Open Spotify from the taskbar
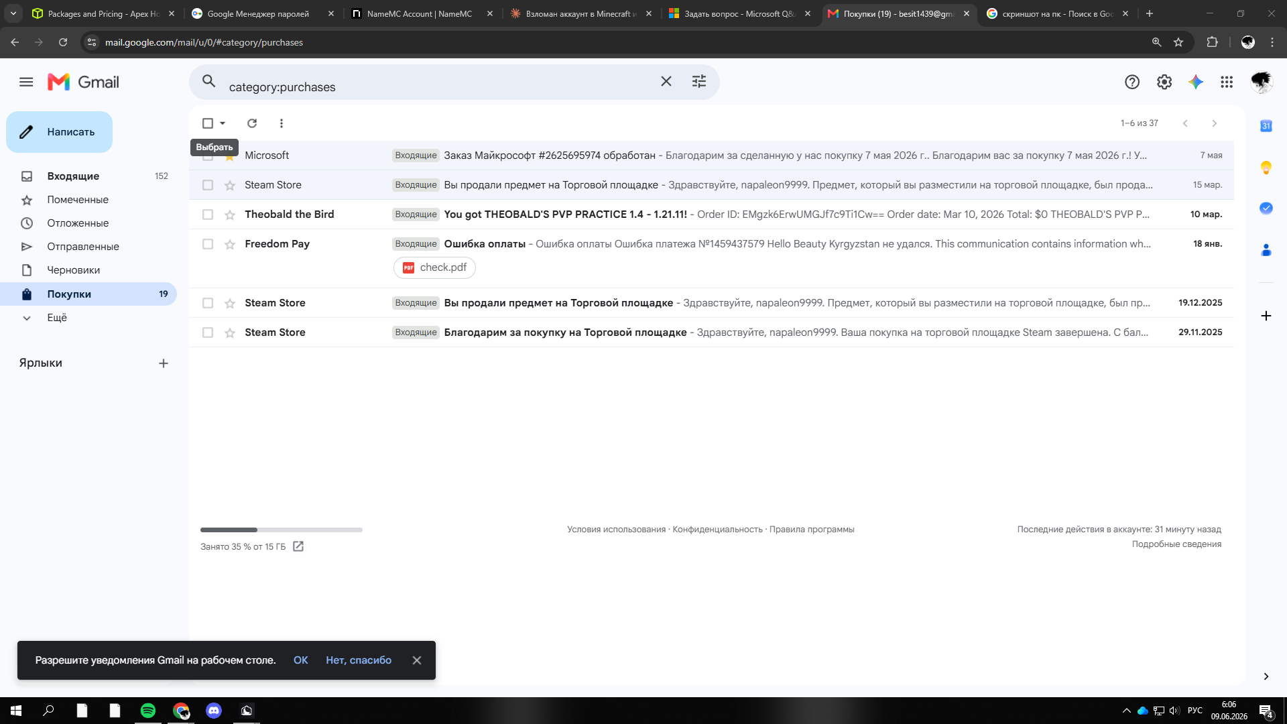The image size is (1287, 724). (148, 711)
